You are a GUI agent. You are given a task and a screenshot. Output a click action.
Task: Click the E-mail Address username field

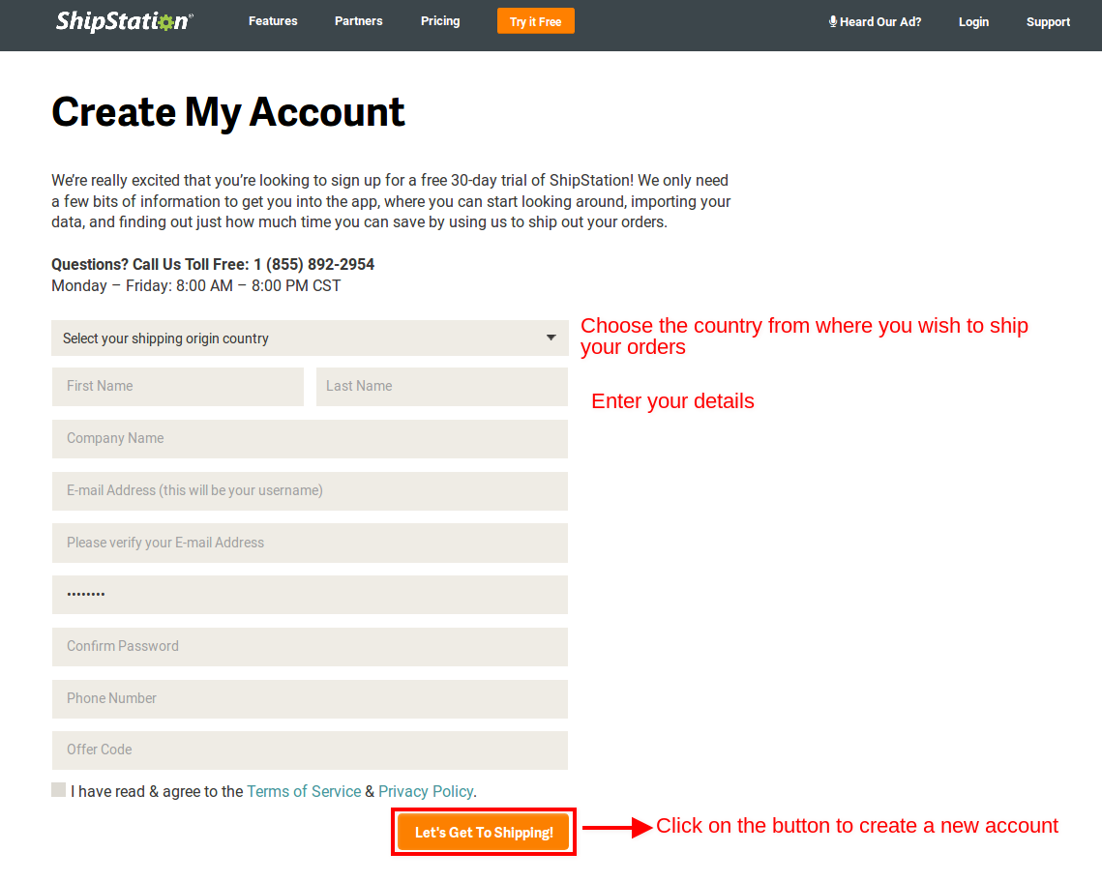(310, 491)
